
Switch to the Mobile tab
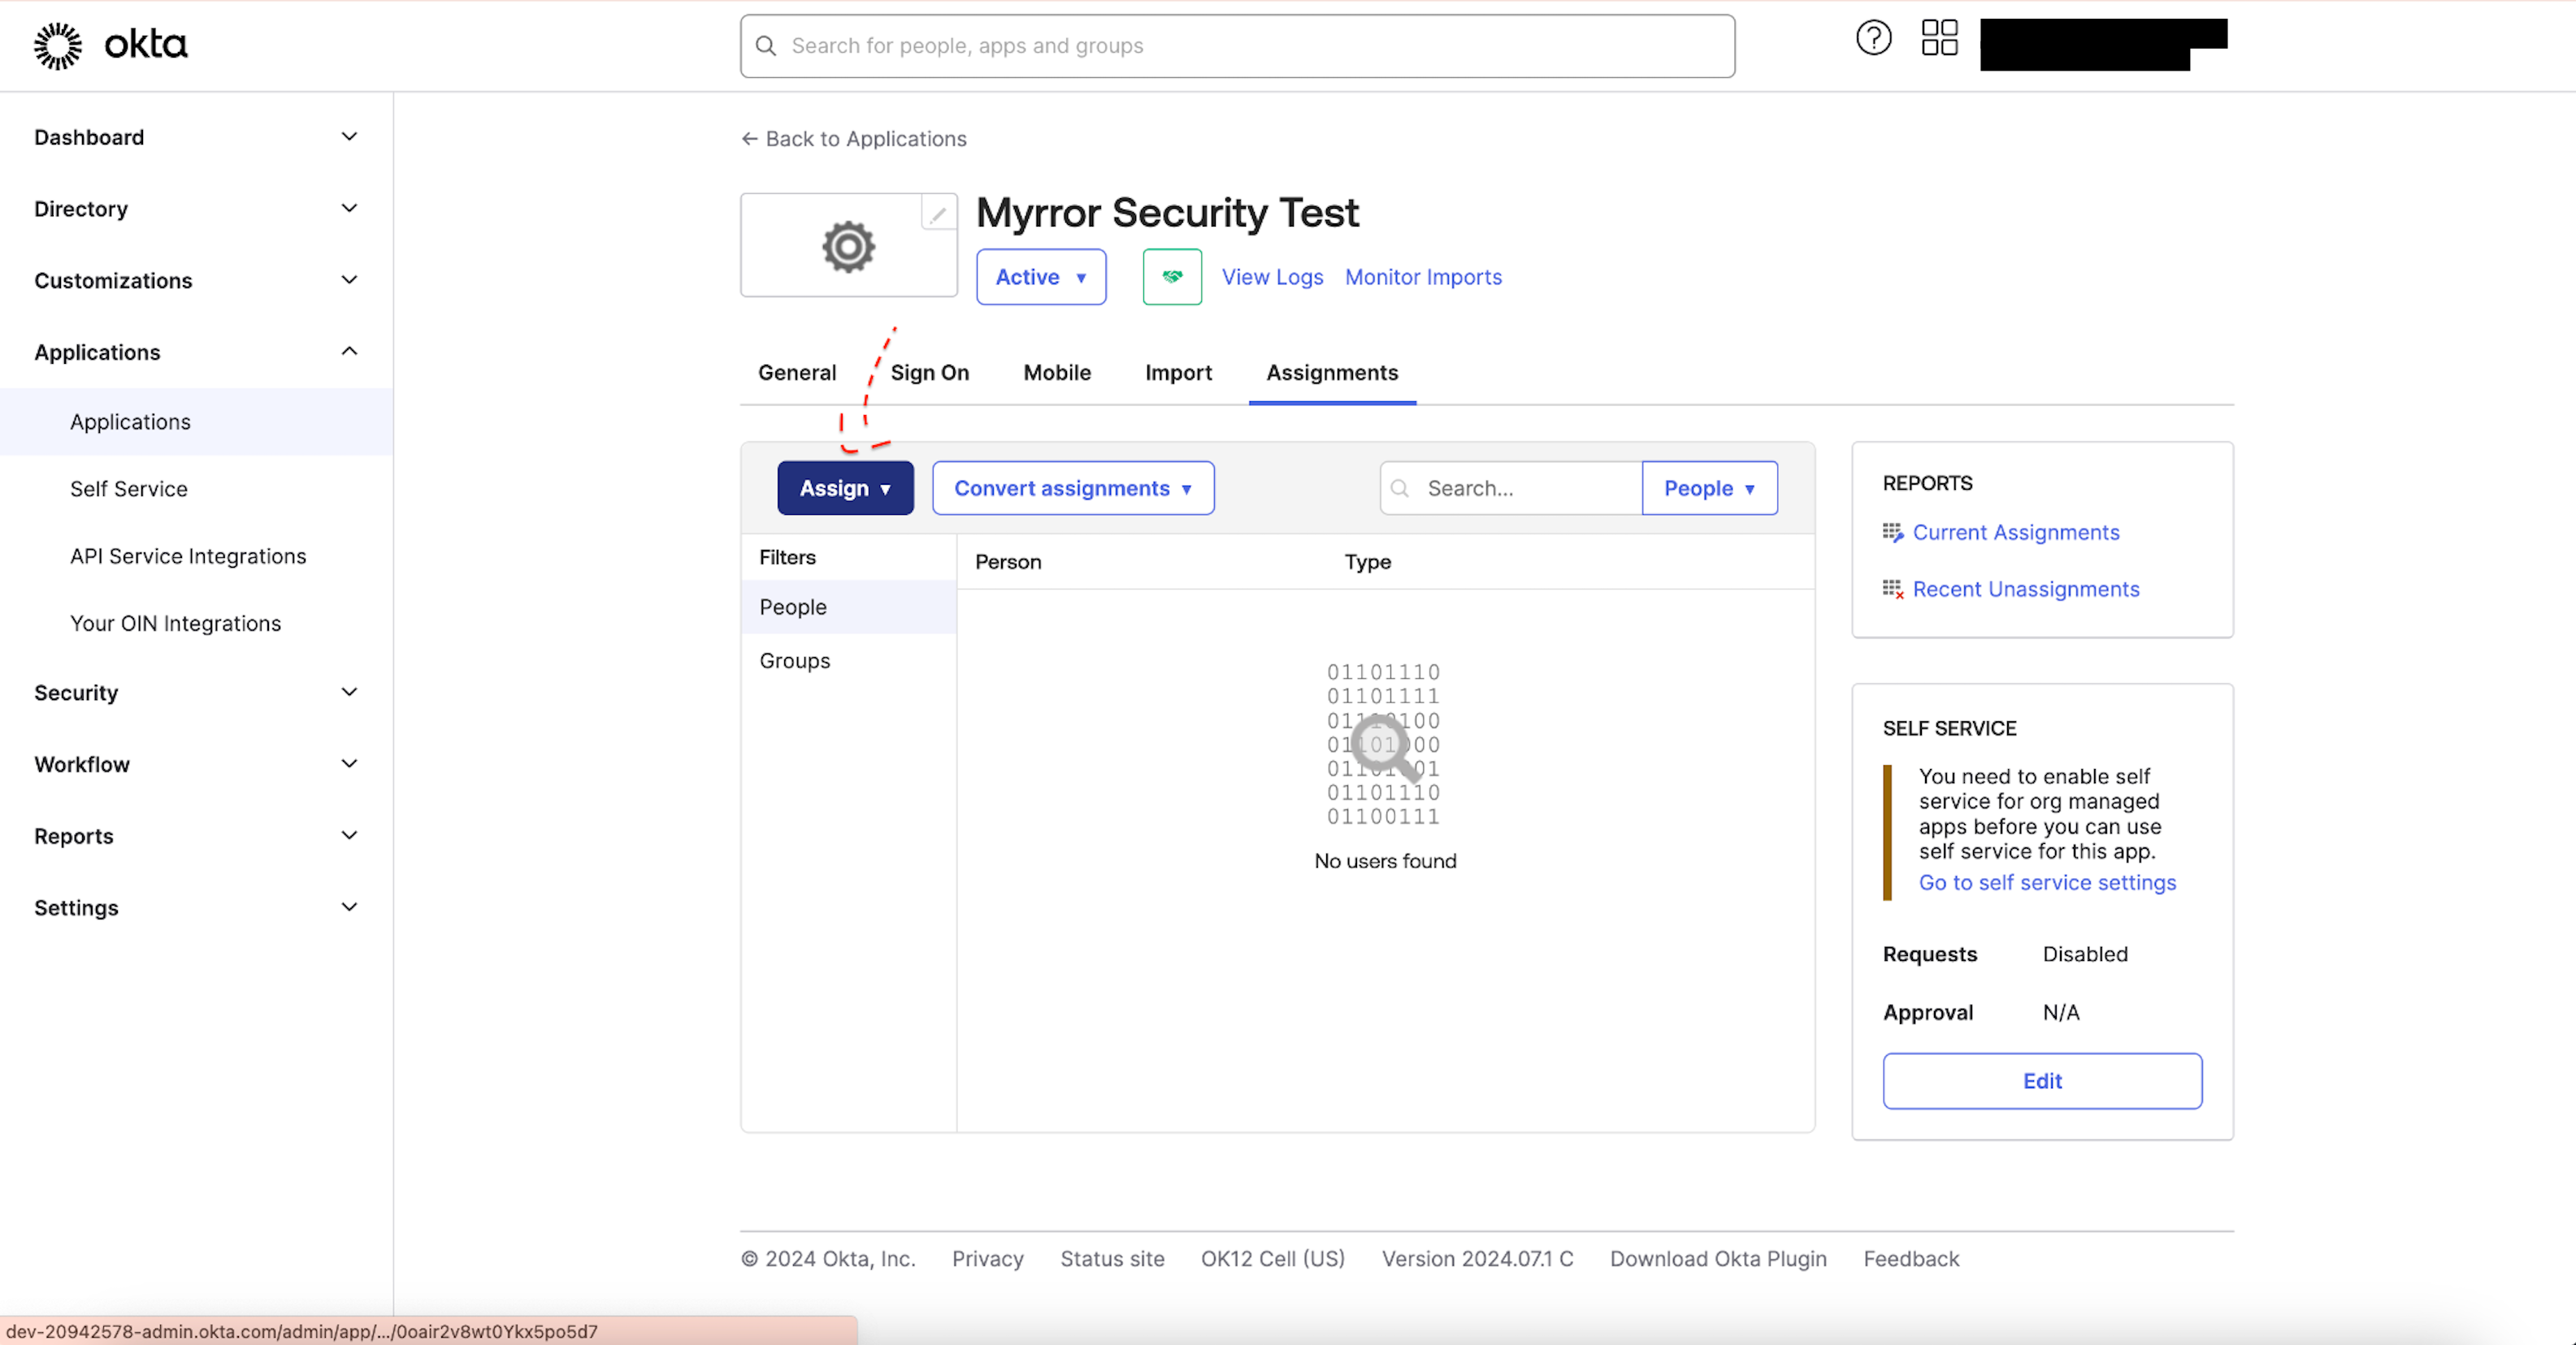(x=1057, y=373)
